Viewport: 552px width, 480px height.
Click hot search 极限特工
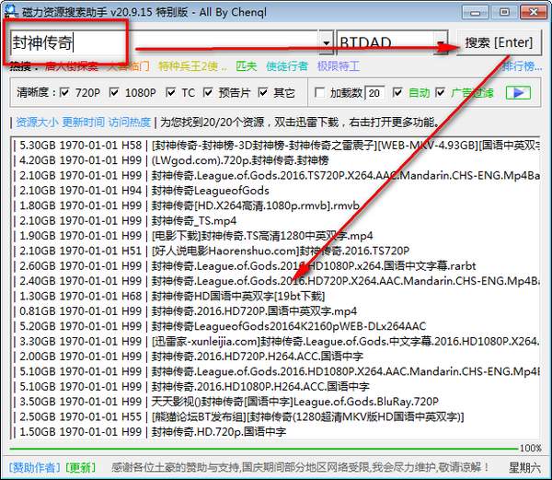pyautogui.click(x=339, y=66)
